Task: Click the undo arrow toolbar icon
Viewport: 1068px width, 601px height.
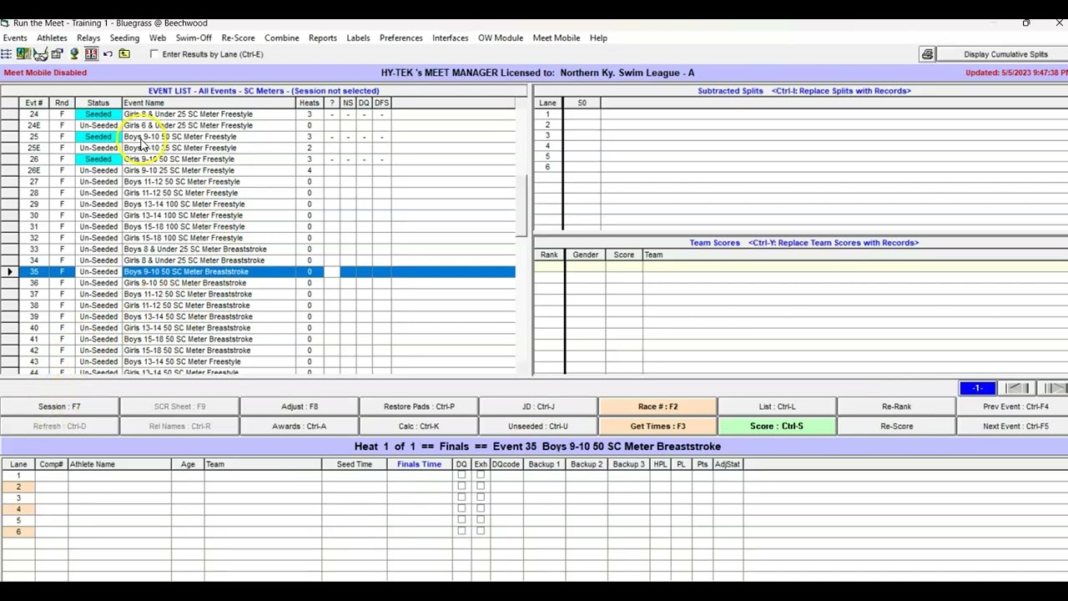Action: 108,54
